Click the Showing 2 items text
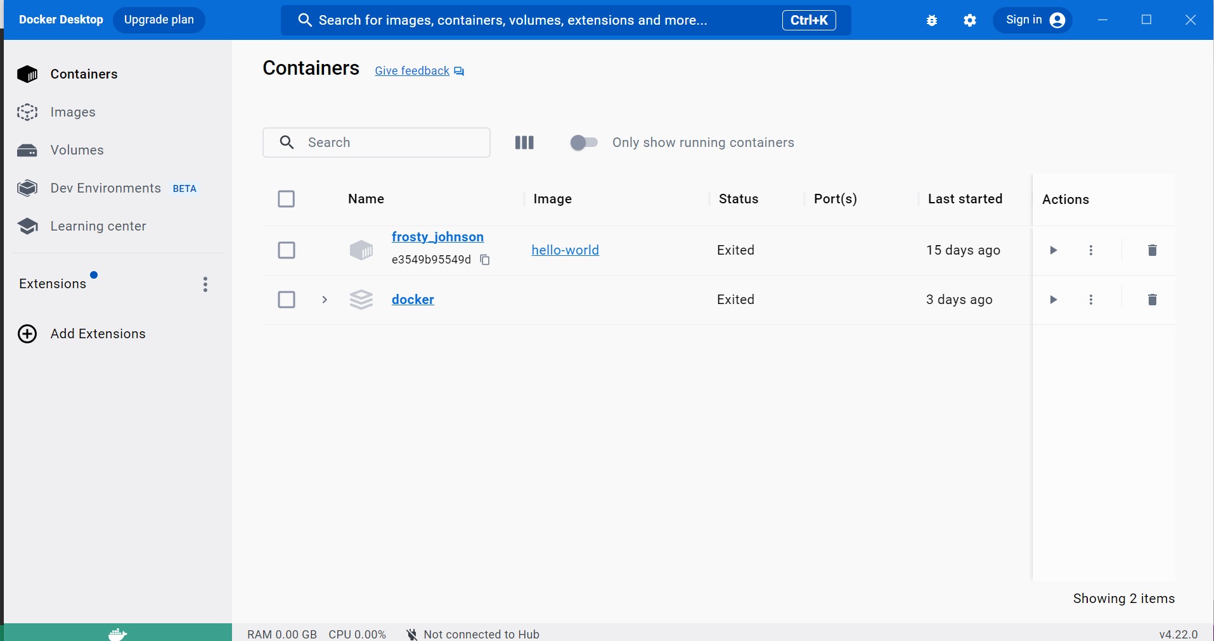1214x641 pixels. coord(1124,599)
